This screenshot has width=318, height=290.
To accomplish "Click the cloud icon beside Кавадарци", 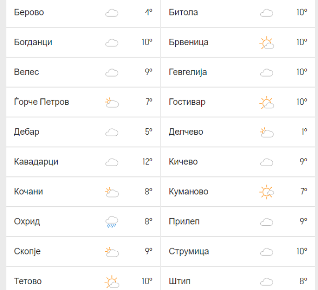I will pos(112,162).
